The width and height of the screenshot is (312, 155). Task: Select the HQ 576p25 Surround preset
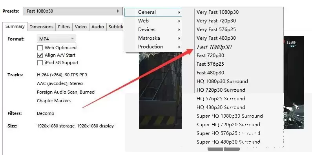221,99
